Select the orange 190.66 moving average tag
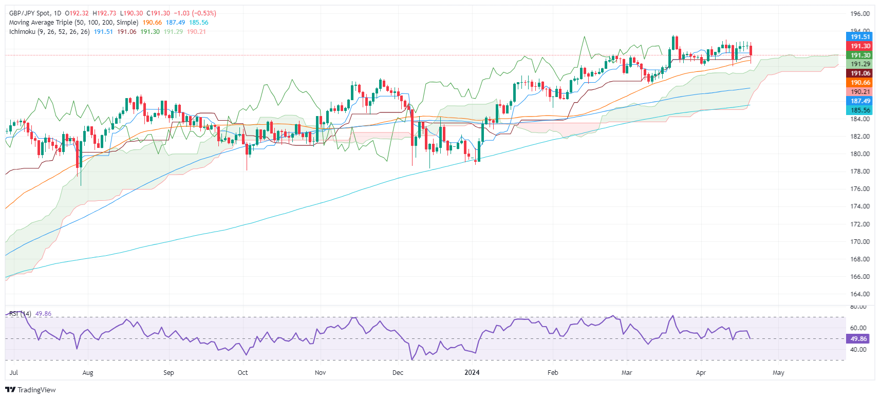Screen dimensions: 880x399 [x=859, y=83]
